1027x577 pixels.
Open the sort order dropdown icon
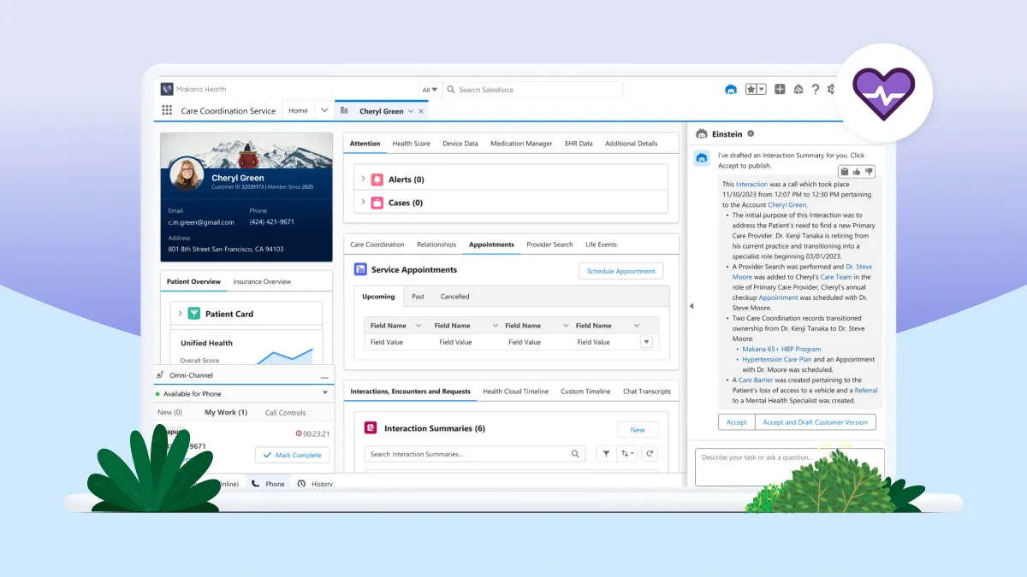(627, 454)
